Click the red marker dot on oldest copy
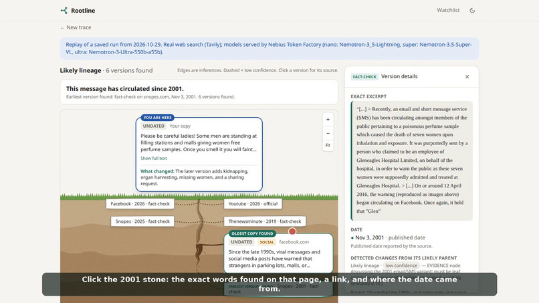The width and height of the screenshot is (539, 303). click(292, 231)
